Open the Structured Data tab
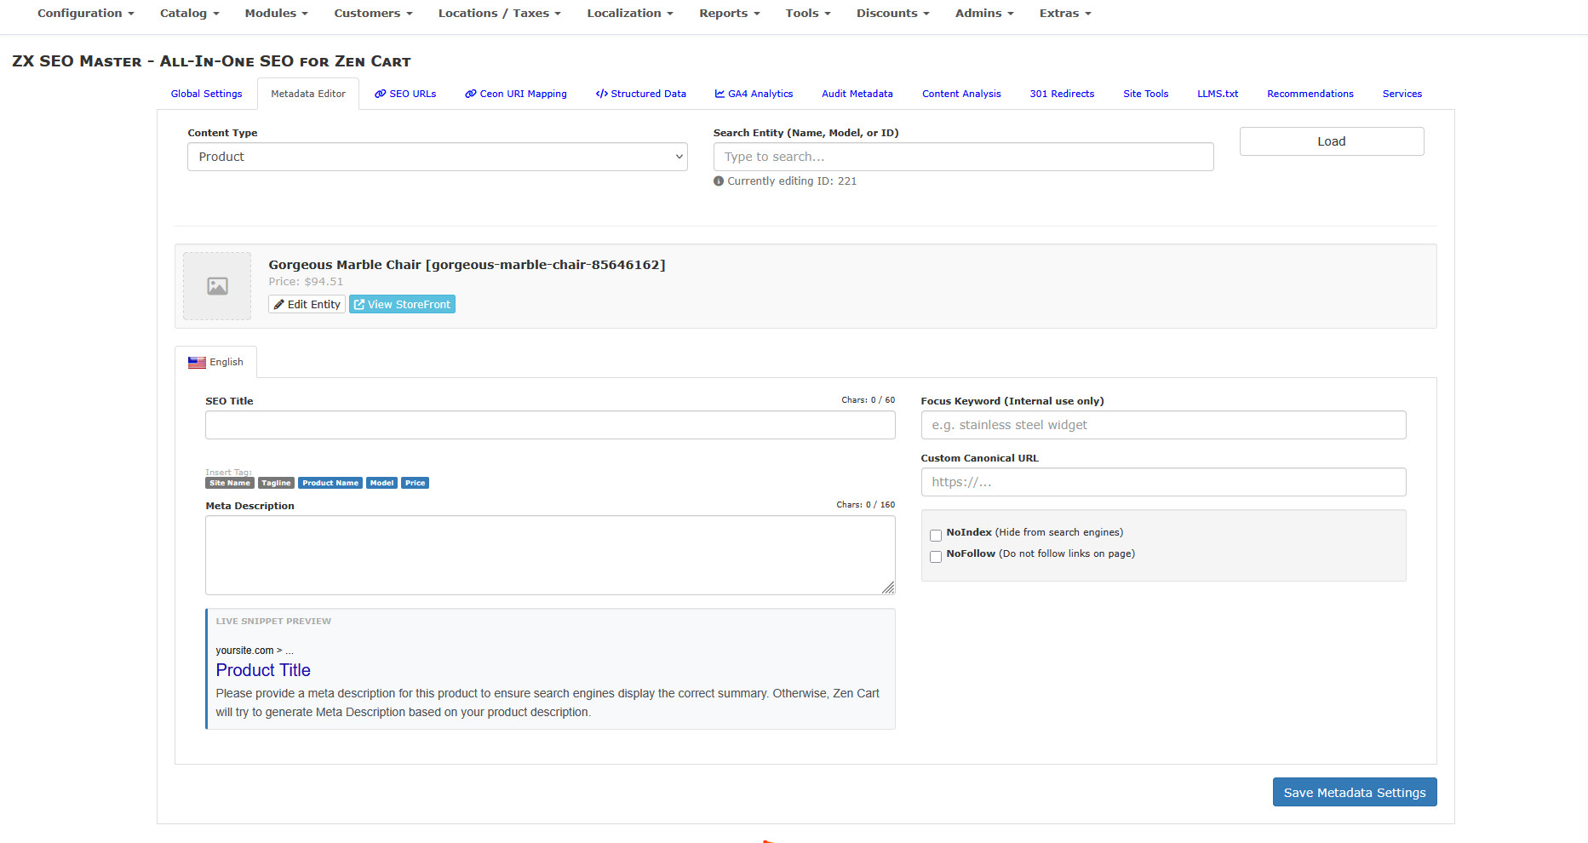Screen dimensions: 1588x843 click(x=641, y=94)
